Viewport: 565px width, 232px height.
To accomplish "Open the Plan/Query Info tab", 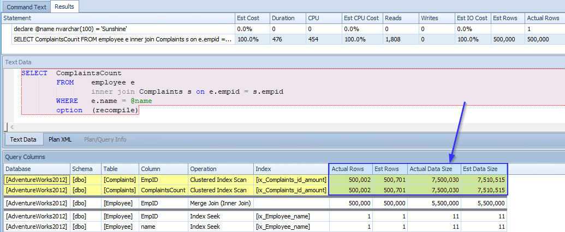I will tap(105, 139).
